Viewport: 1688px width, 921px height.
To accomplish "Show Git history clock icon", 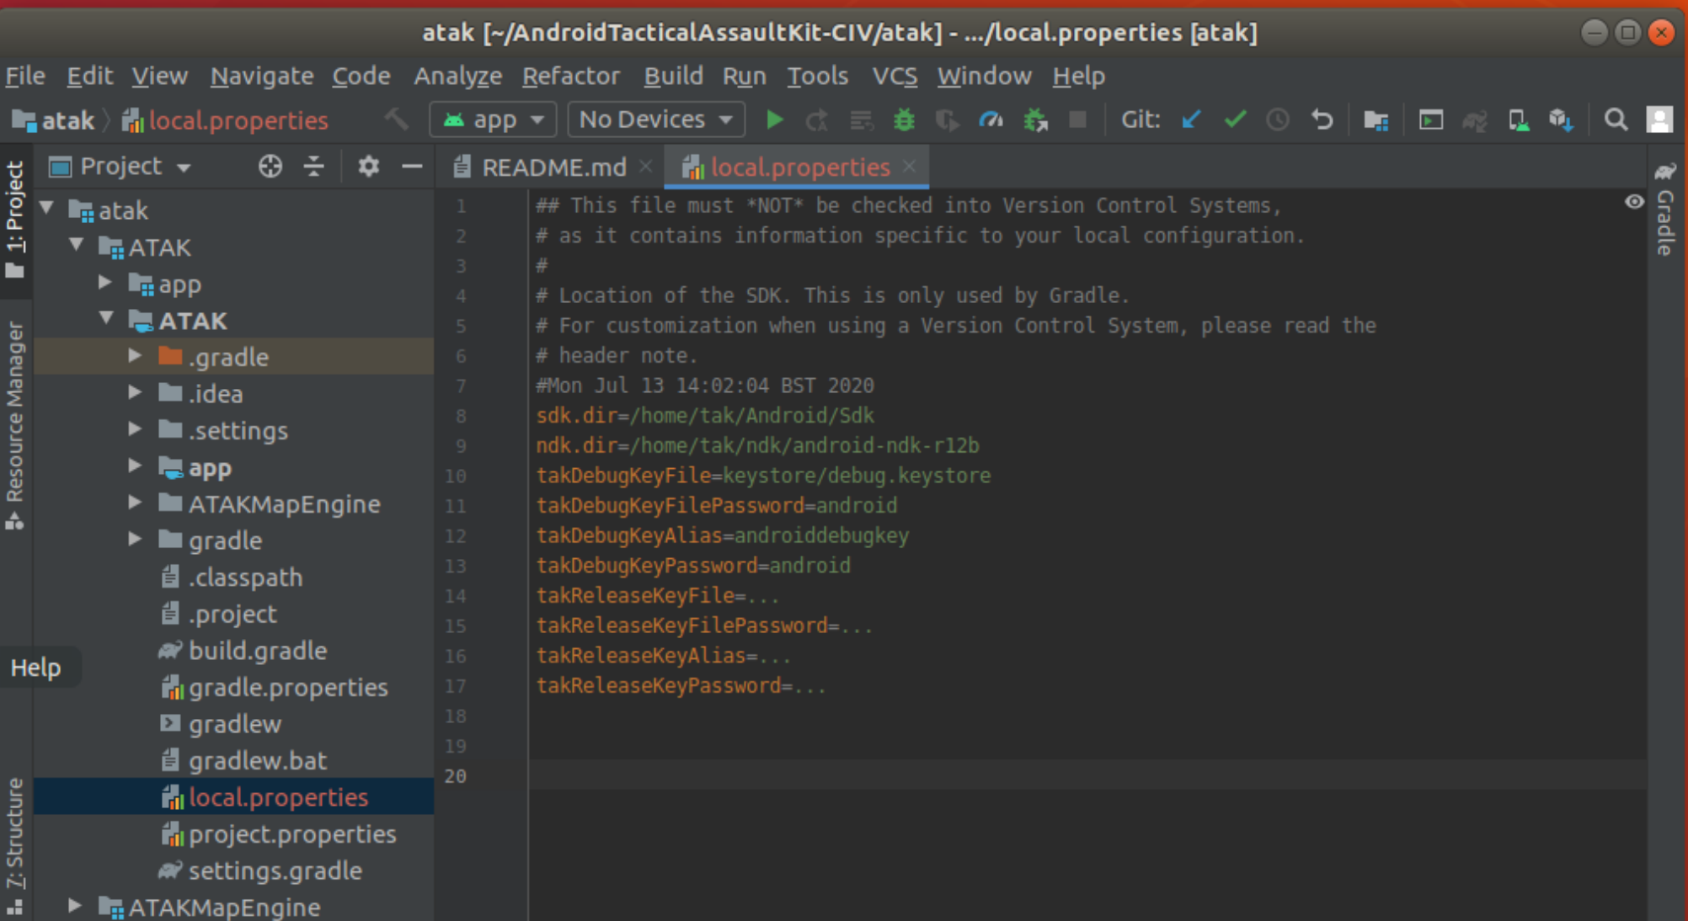I will click(1278, 120).
